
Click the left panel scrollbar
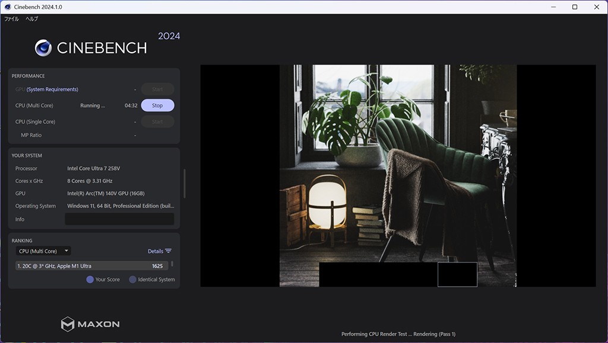(x=184, y=183)
